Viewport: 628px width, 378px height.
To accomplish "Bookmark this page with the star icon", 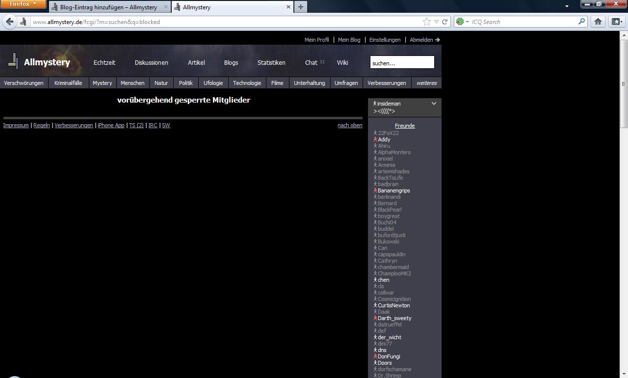I will [427, 22].
